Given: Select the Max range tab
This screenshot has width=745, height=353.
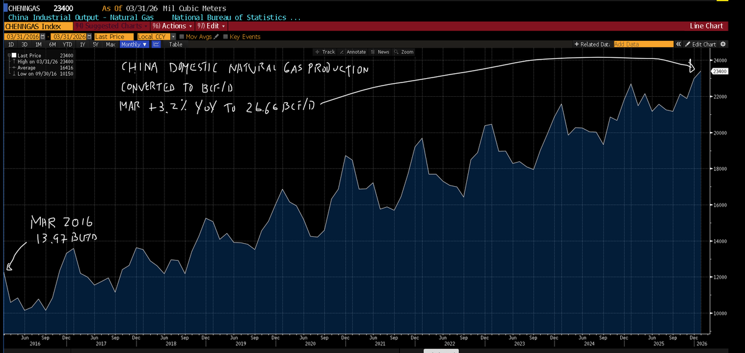Looking at the screenshot, I should pyautogui.click(x=111, y=45).
